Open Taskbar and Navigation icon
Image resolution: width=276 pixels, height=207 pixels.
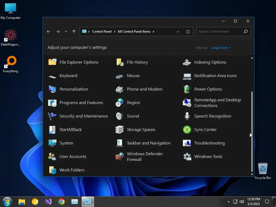[x=120, y=143]
